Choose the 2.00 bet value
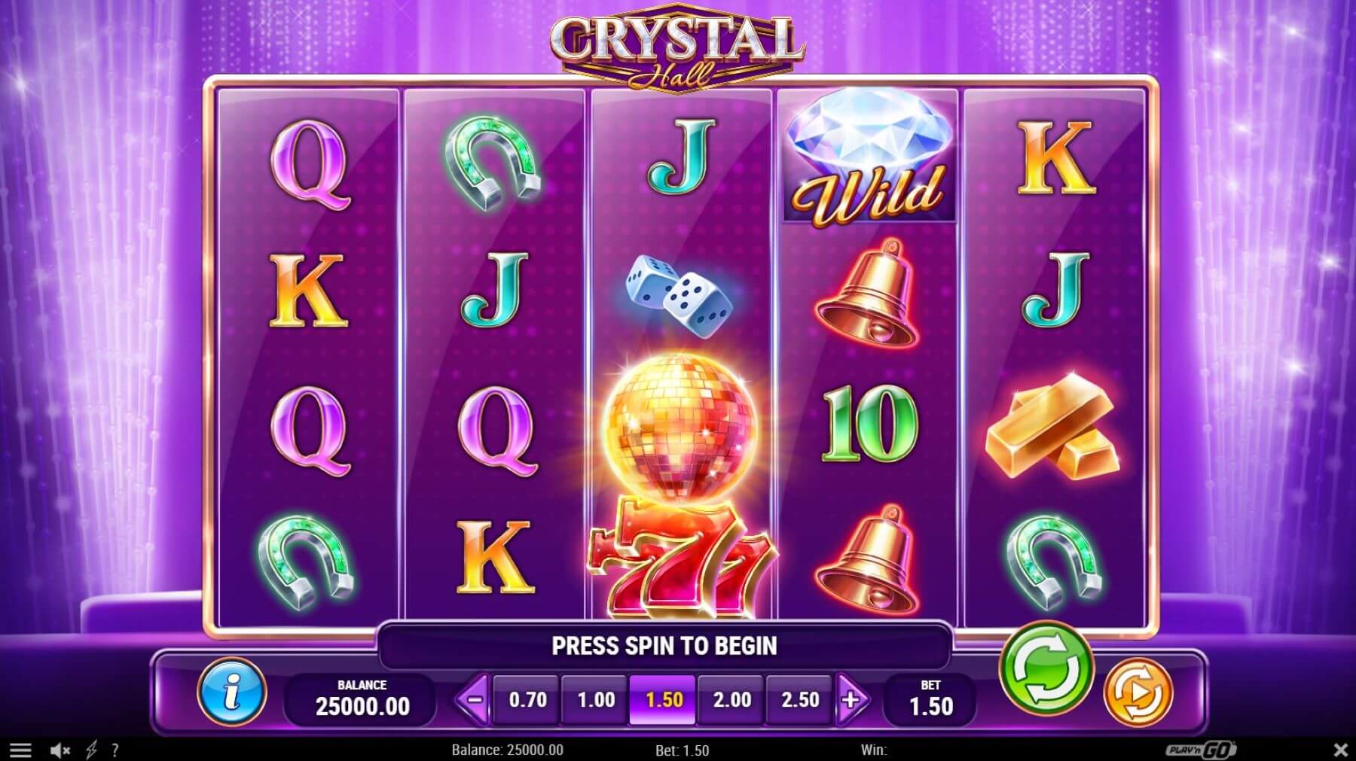Viewport: 1356px width, 761px height. click(x=732, y=700)
